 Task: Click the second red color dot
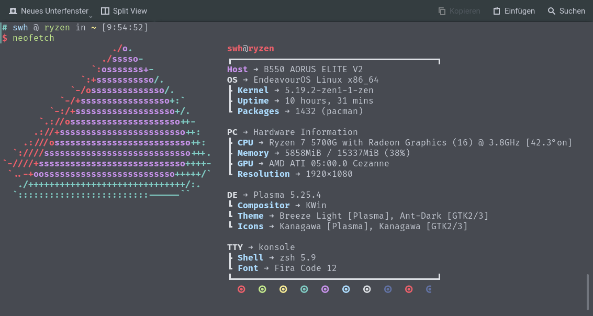tap(408, 289)
